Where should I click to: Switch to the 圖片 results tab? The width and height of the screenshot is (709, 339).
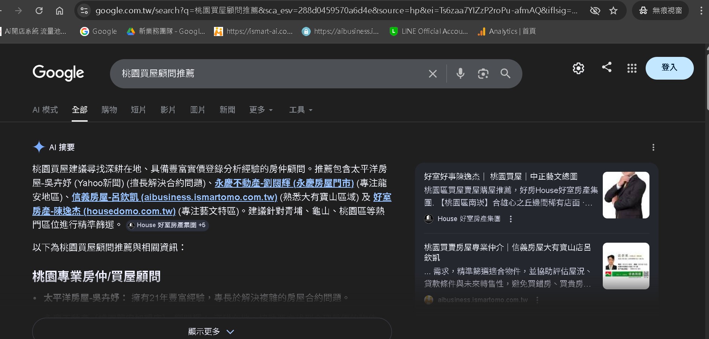pos(197,110)
